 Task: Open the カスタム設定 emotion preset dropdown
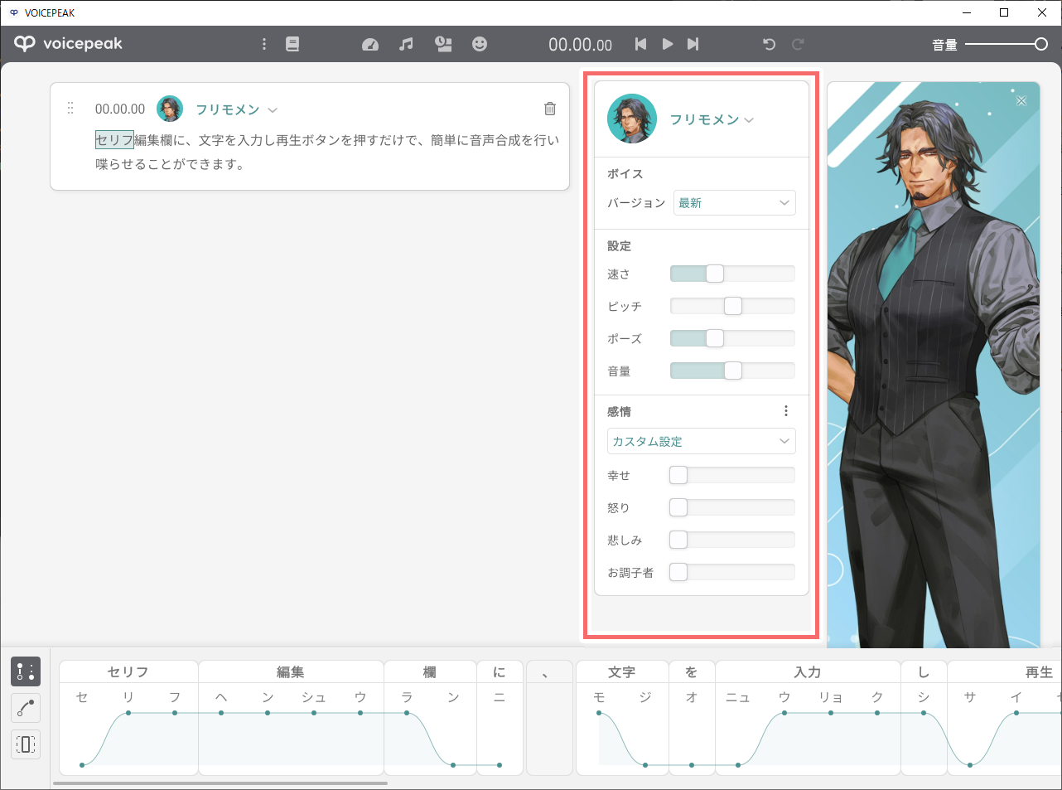click(x=702, y=441)
